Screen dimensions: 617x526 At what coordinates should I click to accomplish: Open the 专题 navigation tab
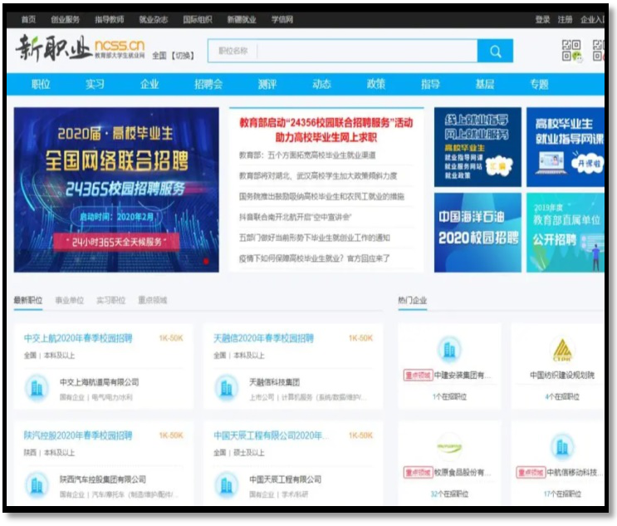coord(539,84)
